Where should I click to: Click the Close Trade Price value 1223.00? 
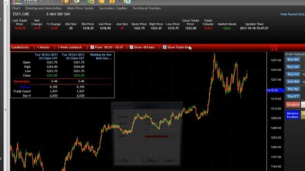click(191, 28)
